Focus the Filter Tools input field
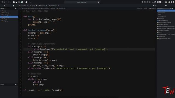175x98 pixels. 163,8
